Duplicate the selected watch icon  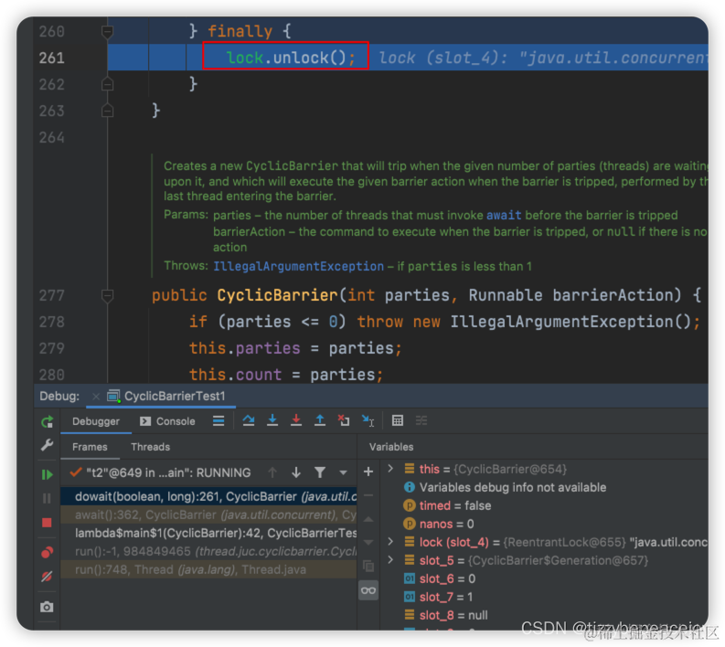(x=368, y=567)
